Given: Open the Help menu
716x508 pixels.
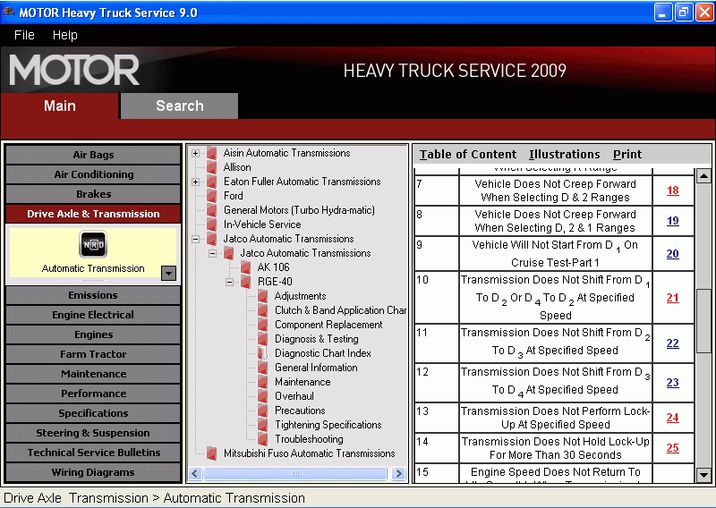Looking at the screenshot, I should (64, 35).
